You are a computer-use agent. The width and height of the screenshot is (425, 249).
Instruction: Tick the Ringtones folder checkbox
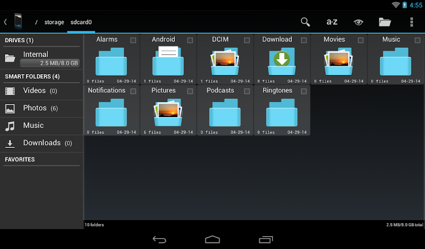(303, 92)
